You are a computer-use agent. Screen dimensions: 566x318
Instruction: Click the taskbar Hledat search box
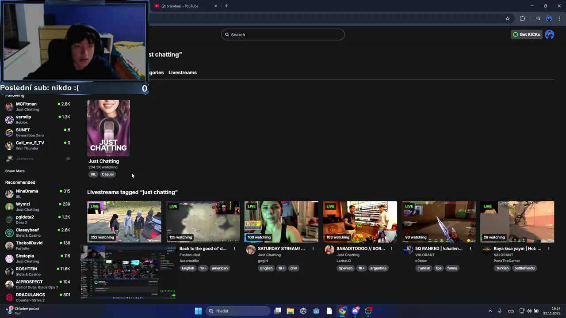238,311
